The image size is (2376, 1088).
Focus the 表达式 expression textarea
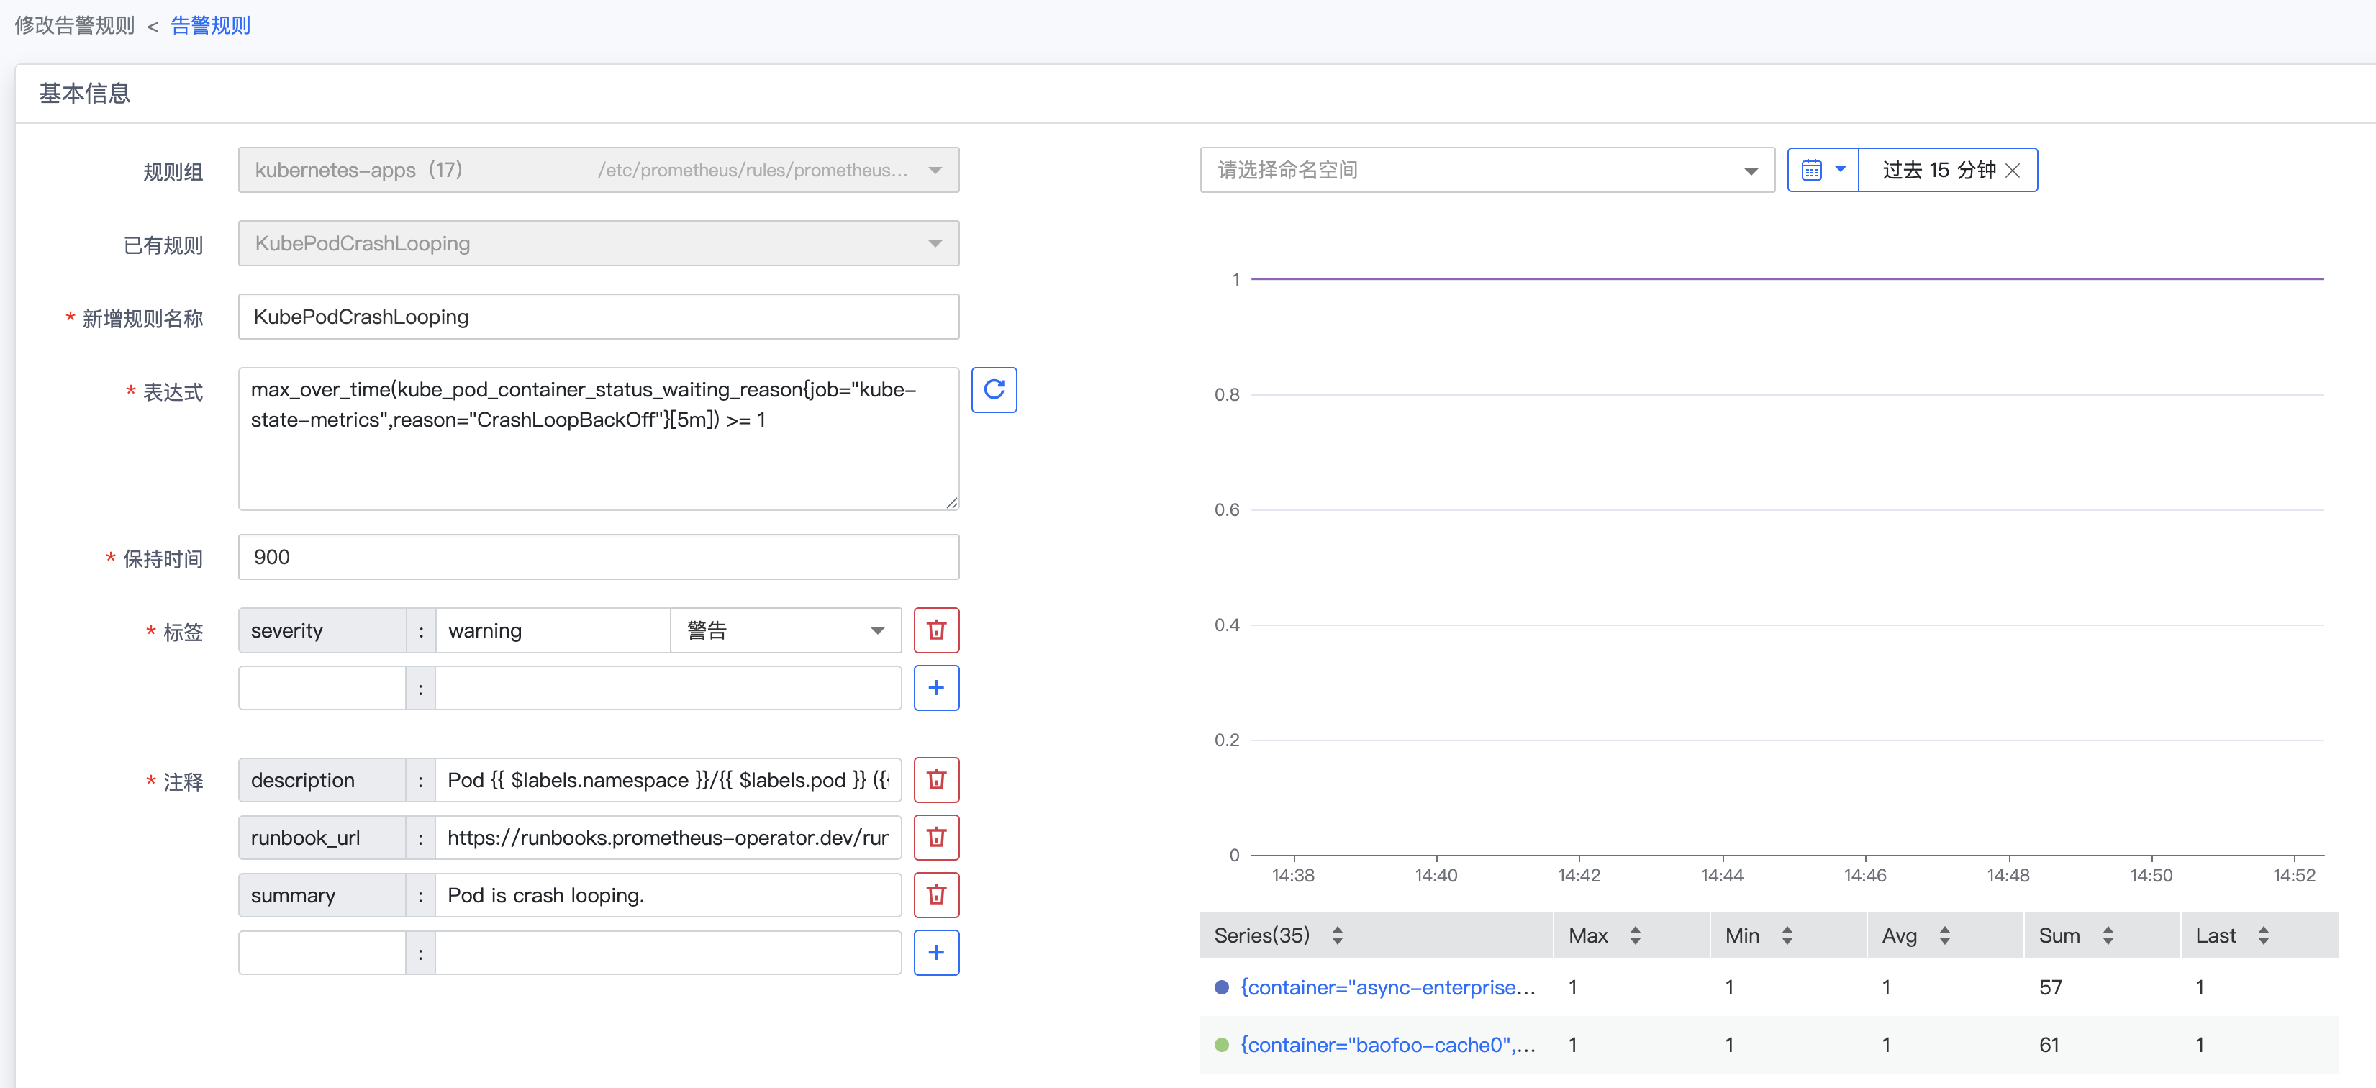(x=599, y=439)
